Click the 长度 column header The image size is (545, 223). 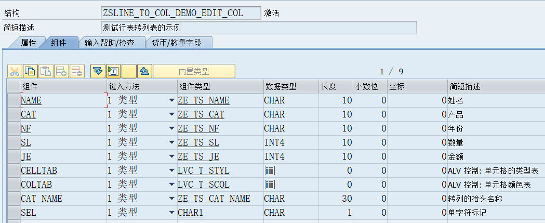pos(336,86)
